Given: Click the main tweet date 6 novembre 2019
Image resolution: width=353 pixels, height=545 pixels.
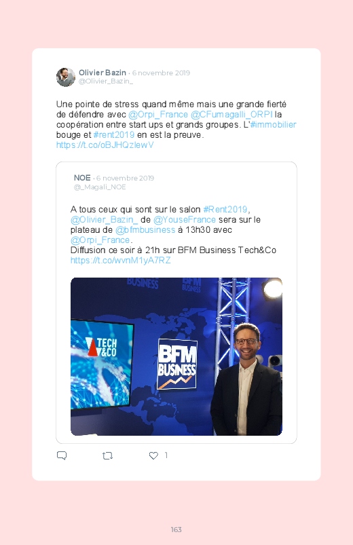Looking at the screenshot, I should point(161,73).
